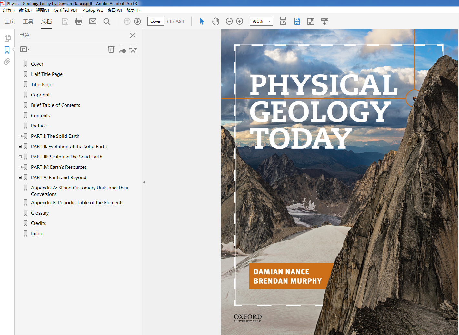Open the Certified PDF menu
The height and width of the screenshot is (335, 459).
[x=65, y=10]
